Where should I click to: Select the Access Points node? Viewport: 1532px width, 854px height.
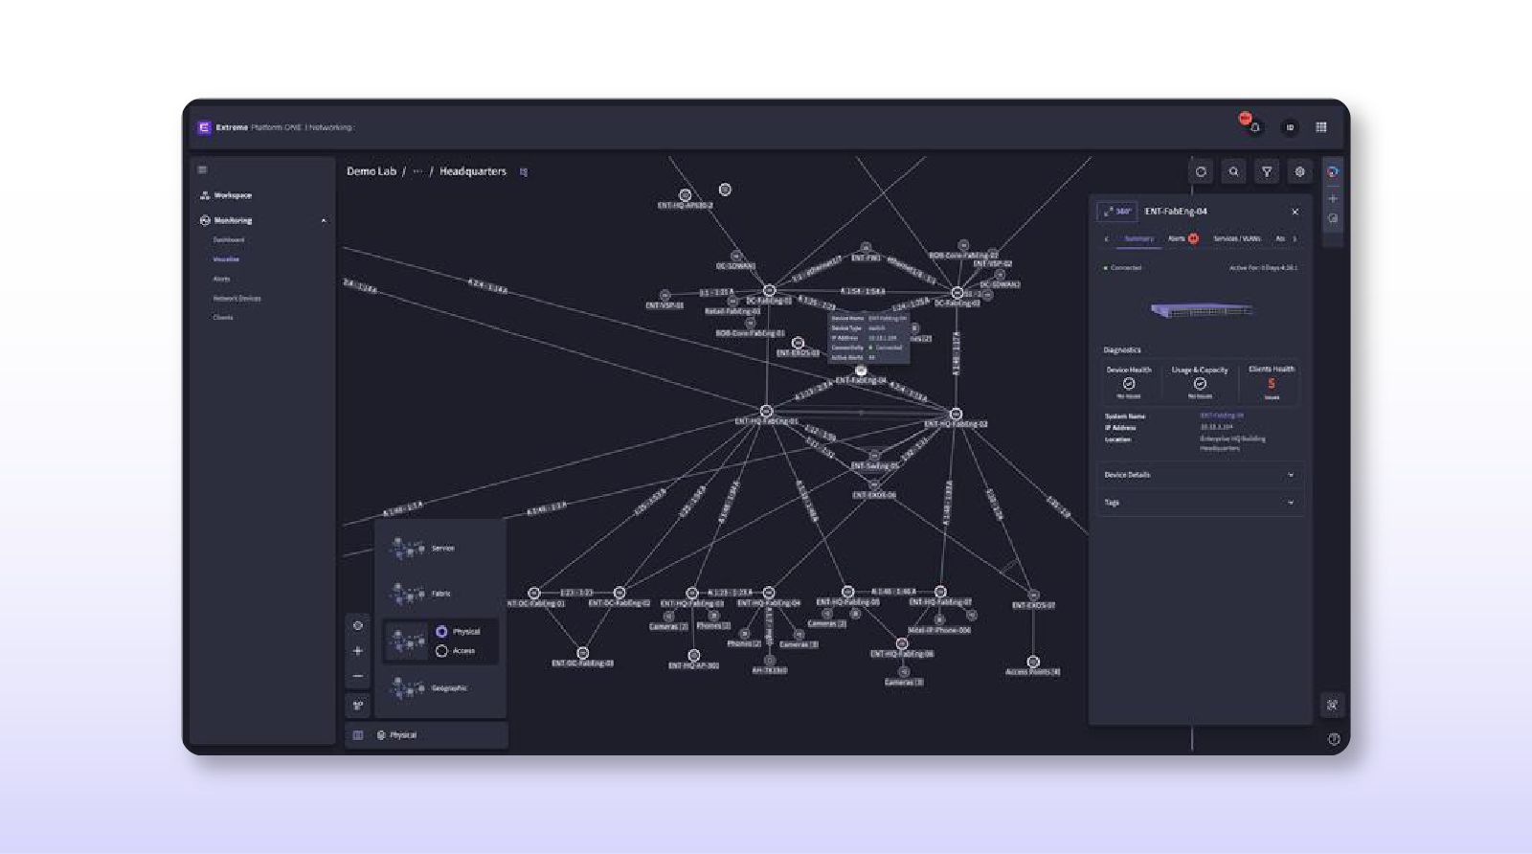point(1033,662)
